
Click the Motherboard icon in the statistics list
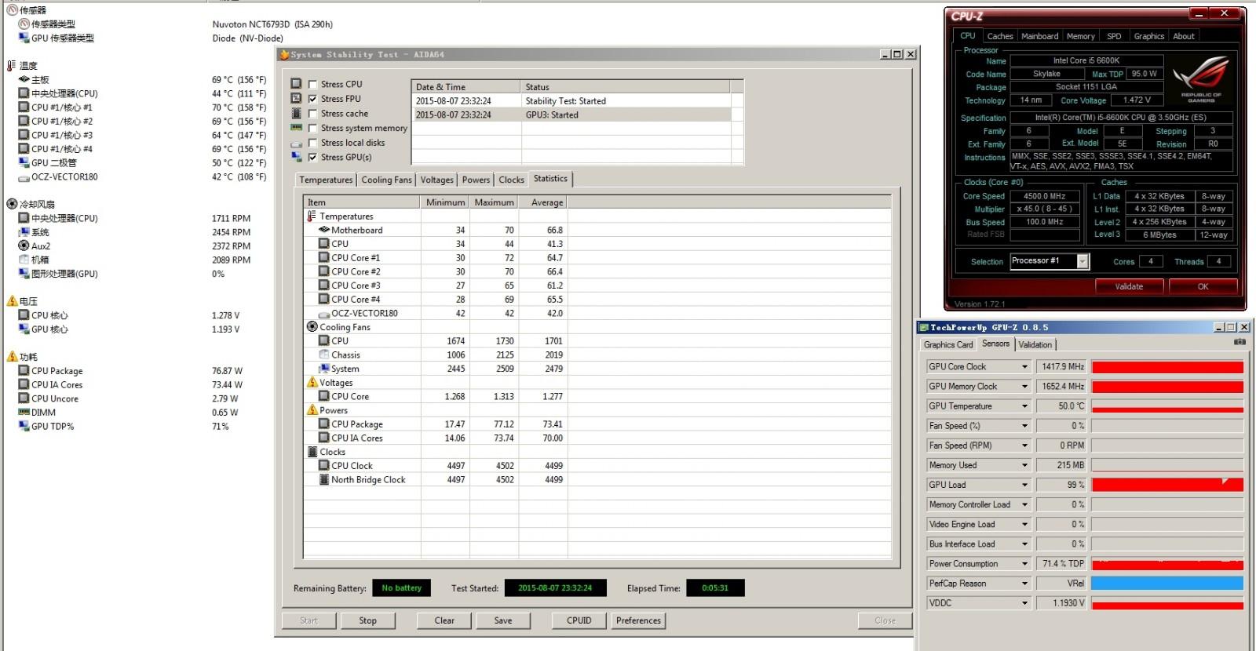click(324, 231)
